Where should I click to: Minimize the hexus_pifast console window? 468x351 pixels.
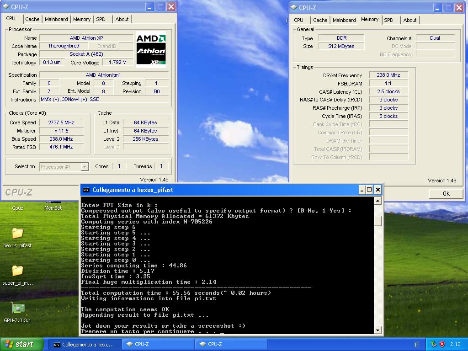click(362, 190)
